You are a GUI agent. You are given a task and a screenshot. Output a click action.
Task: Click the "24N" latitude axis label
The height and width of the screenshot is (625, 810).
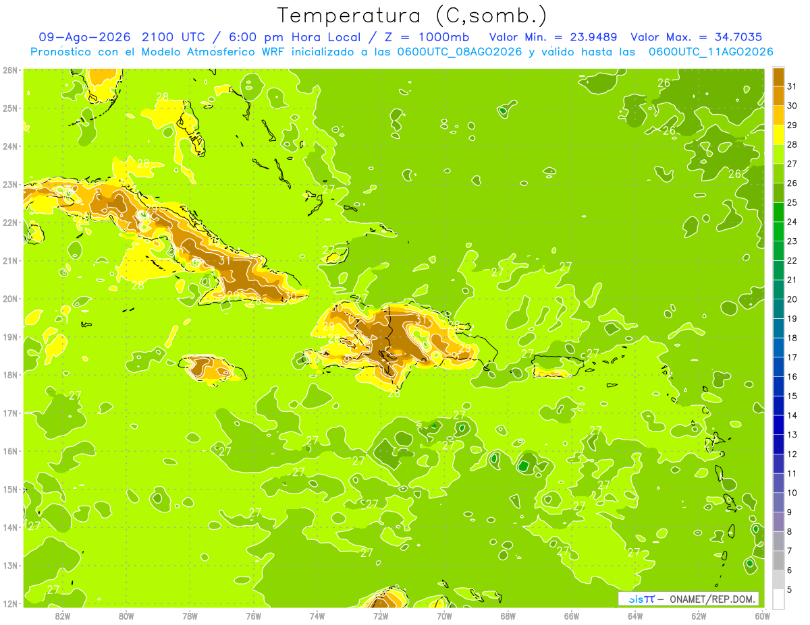tap(9, 146)
